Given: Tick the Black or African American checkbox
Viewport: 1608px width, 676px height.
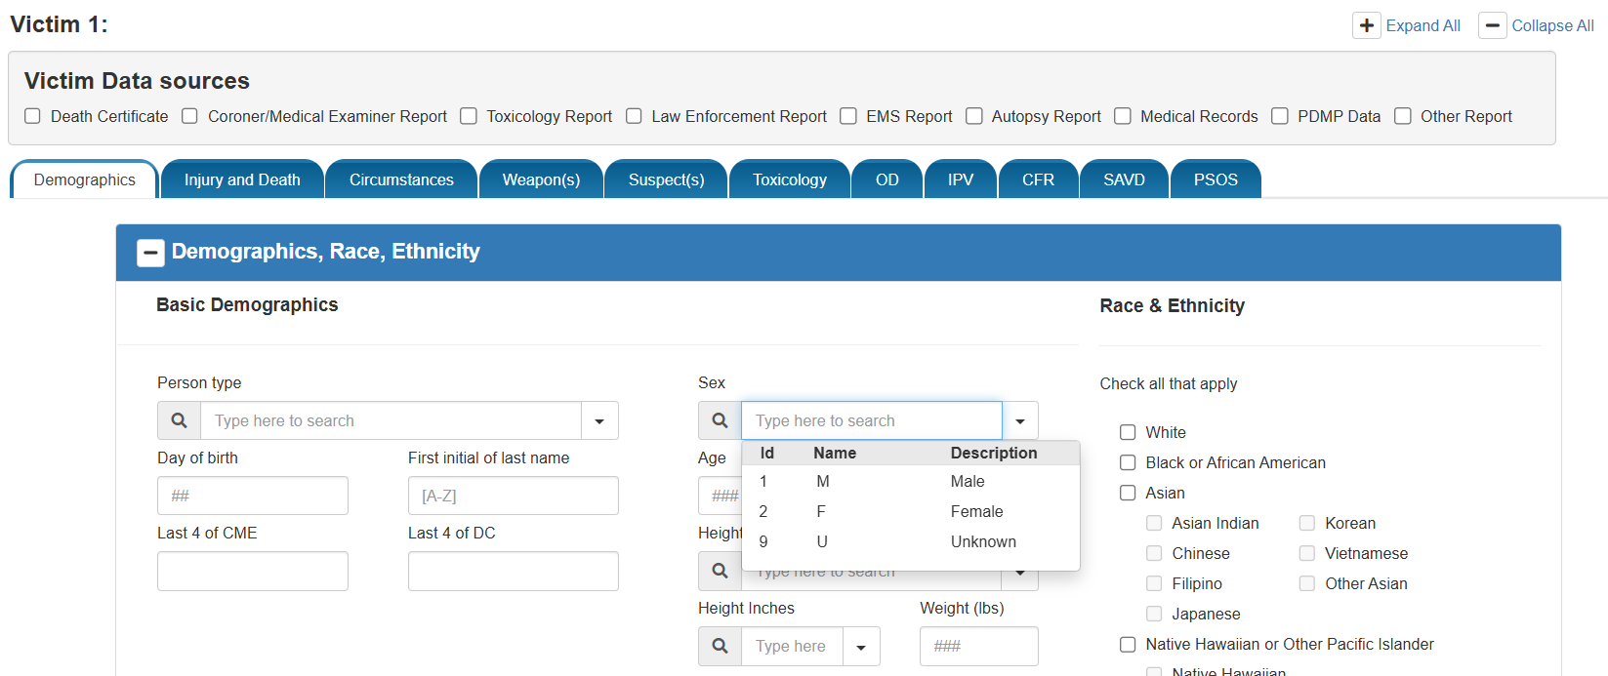Looking at the screenshot, I should [x=1128, y=462].
